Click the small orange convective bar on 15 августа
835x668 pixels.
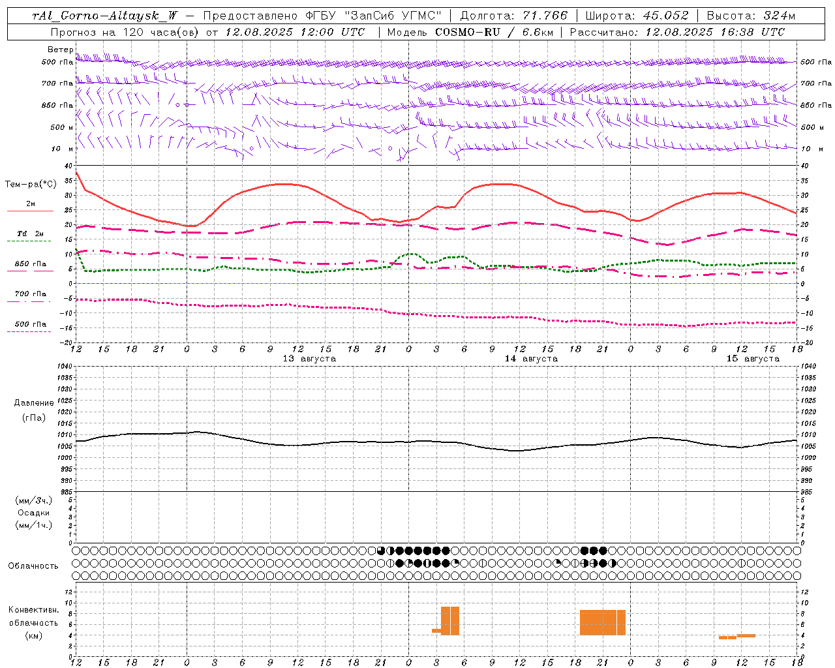point(737,636)
